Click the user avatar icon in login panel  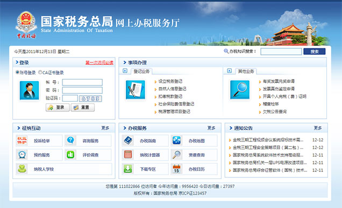pyautogui.click(x=29, y=90)
